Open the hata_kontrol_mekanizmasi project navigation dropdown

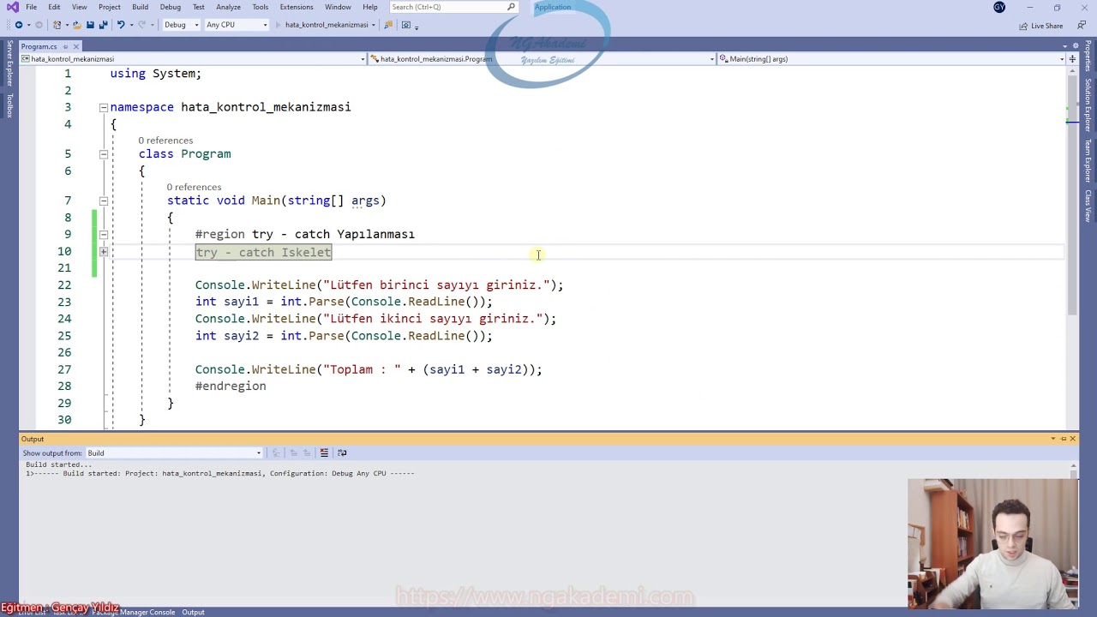(x=194, y=59)
